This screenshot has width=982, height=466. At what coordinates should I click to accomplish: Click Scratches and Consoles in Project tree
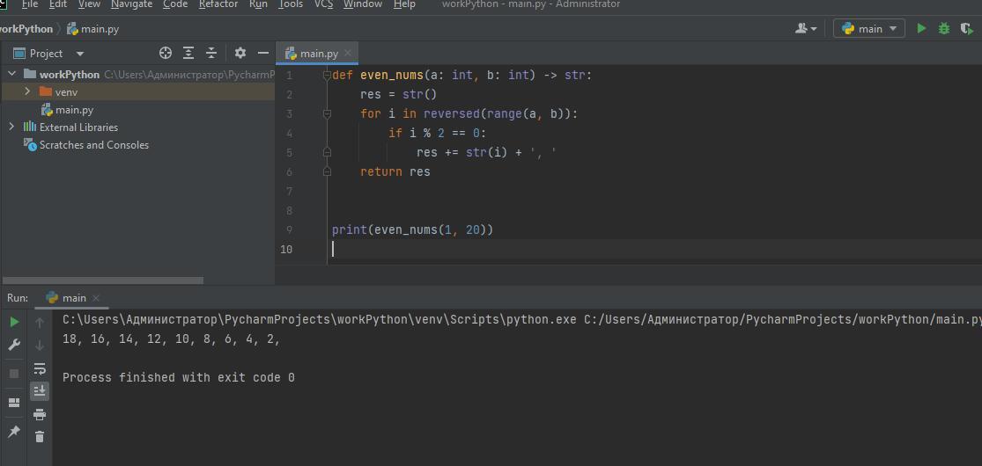93,145
